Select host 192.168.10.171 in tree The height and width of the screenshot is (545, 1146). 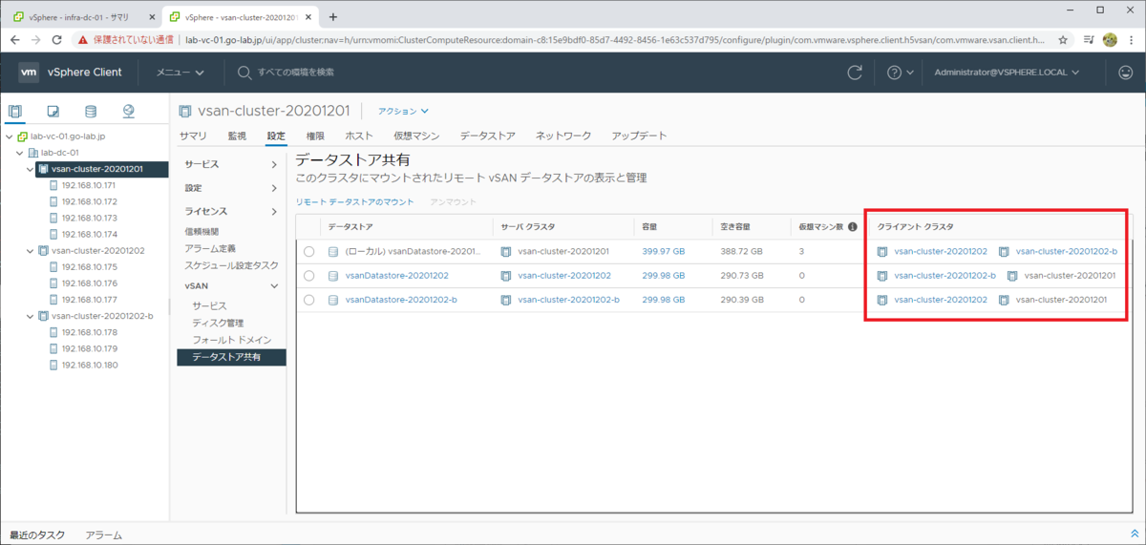pos(88,186)
